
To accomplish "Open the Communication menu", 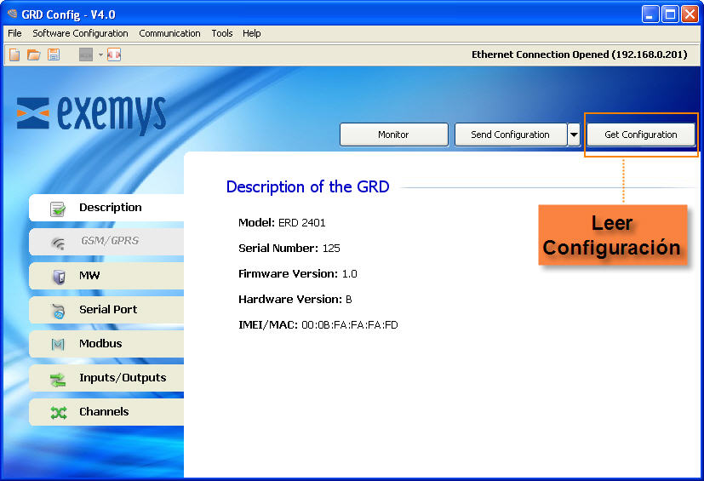I will click(x=169, y=33).
